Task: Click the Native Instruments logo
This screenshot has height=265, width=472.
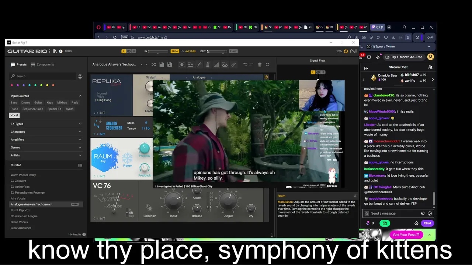Action: coord(353,51)
